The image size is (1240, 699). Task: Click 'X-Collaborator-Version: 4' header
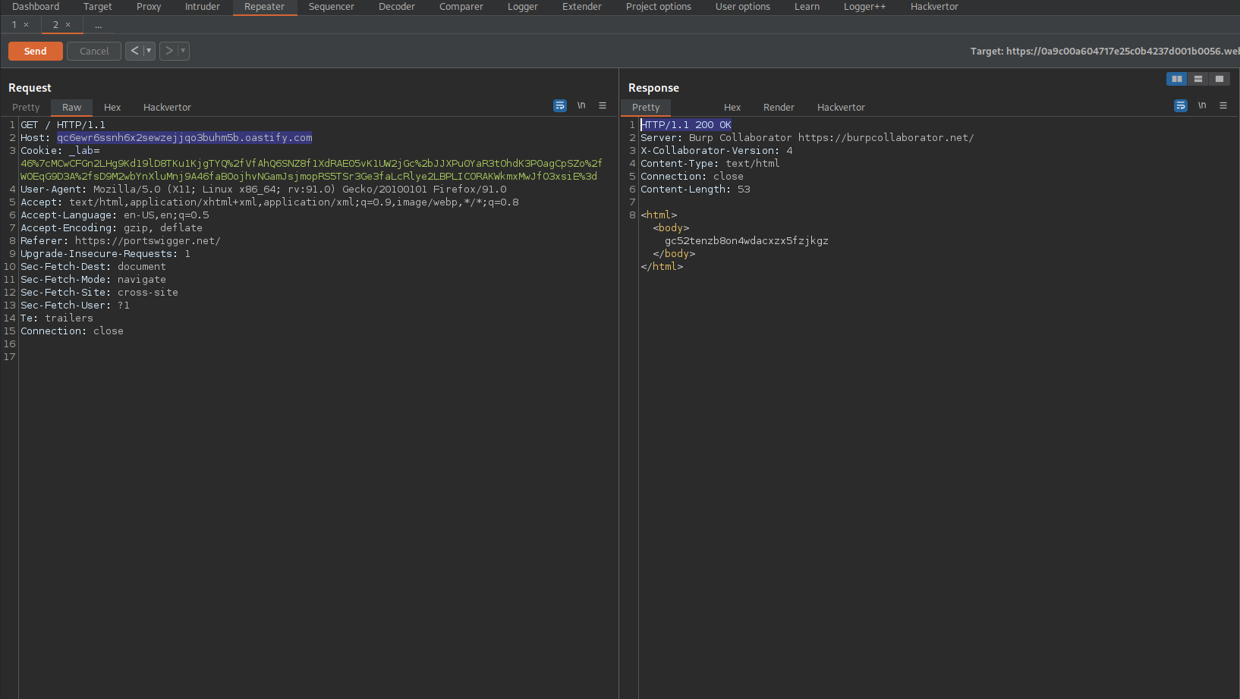coord(716,151)
